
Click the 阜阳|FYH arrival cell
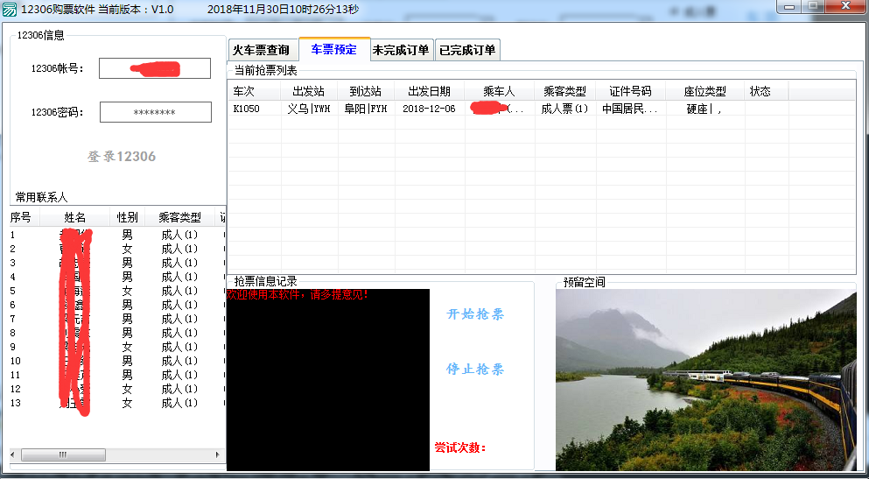click(x=367, y=109)
